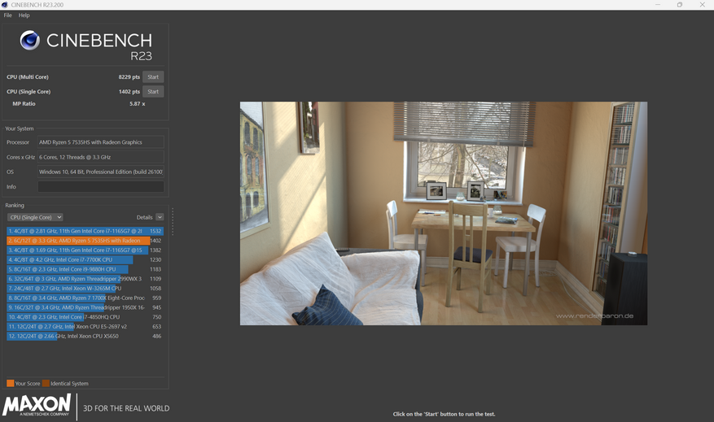Restore down the Cinebench window
This screenshot has width=714, height=422.
point(679,5)
